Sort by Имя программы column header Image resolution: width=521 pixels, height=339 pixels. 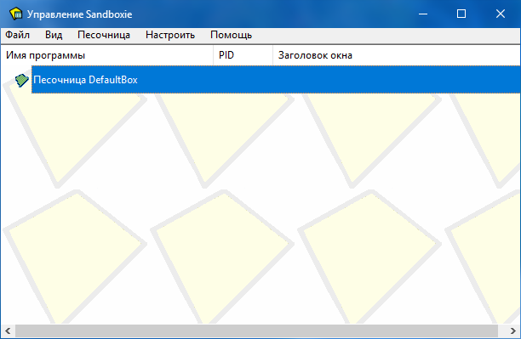coord(107,55)
